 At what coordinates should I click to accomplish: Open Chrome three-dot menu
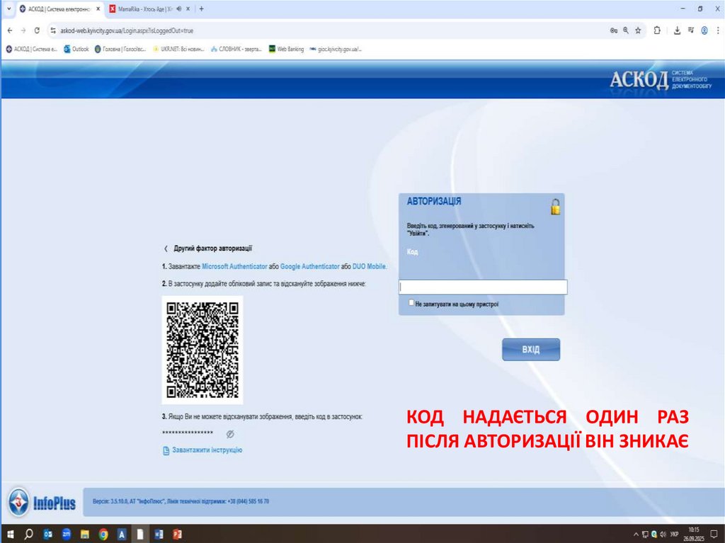[x=718, y=30]
